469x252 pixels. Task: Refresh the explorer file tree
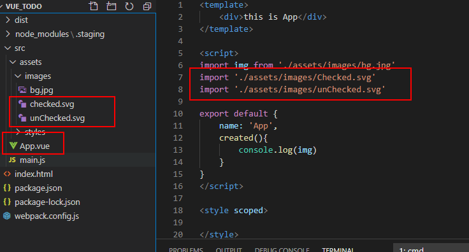tap(129, 6)
